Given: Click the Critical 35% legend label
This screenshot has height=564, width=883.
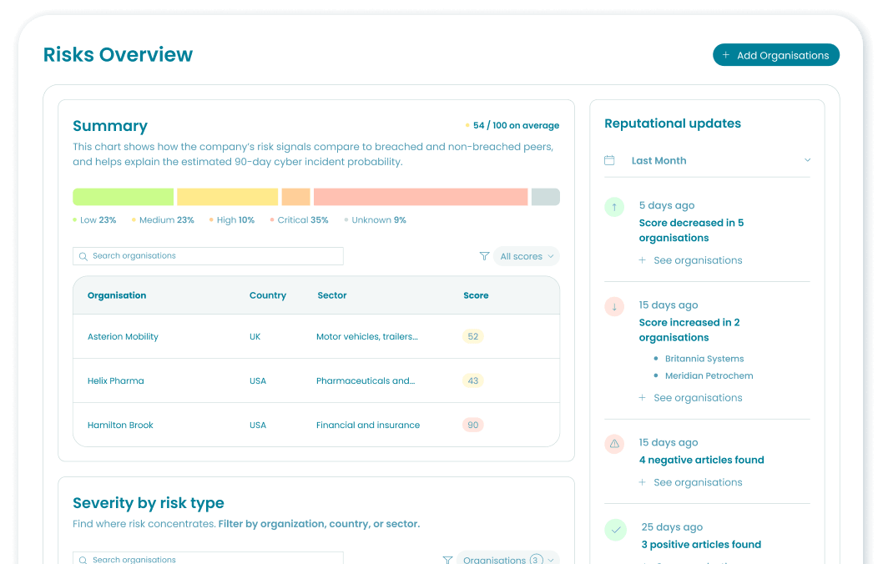Looking at the screenshot, I should [300, 220].
